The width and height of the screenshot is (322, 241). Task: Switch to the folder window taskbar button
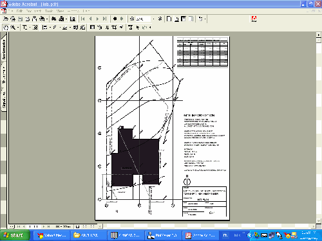click(89, 235)
